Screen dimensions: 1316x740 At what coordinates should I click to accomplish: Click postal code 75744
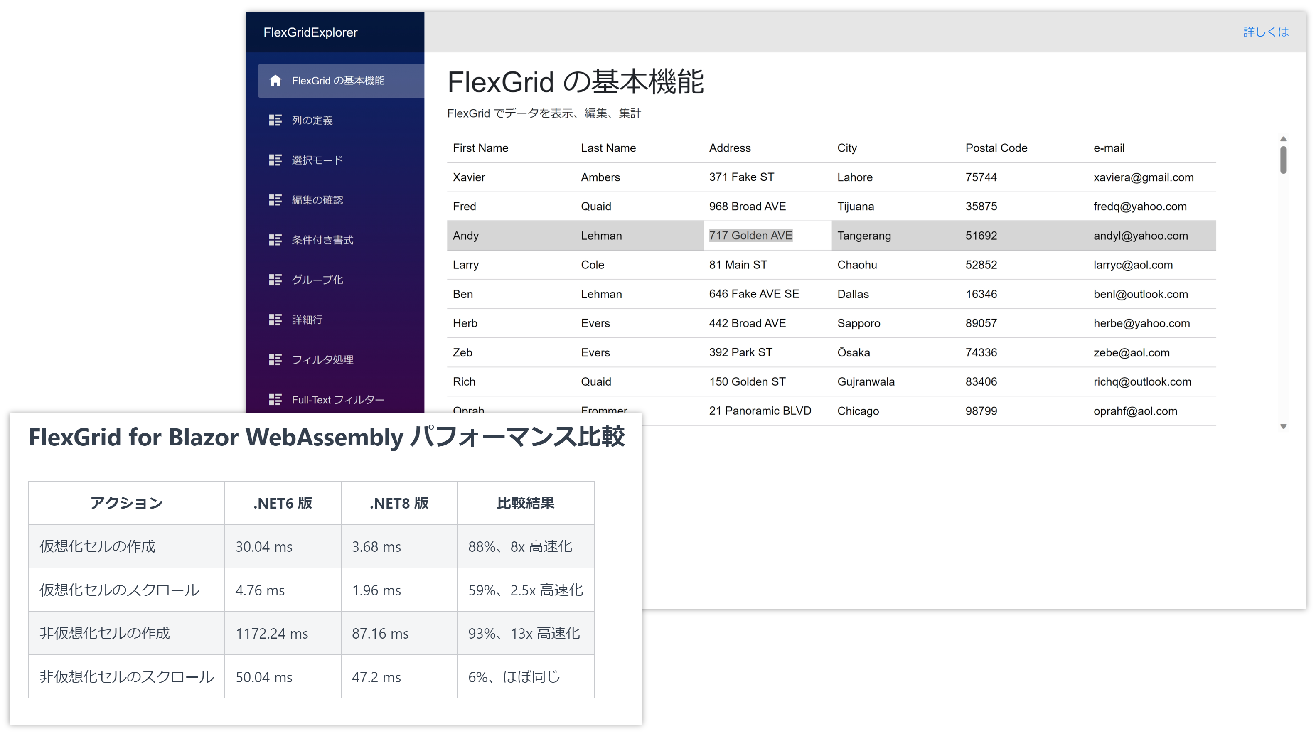tap(1024, 177)
